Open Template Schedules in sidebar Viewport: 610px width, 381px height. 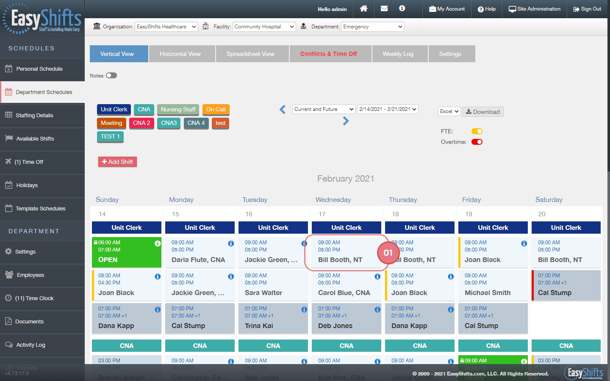tap(42, 208)
